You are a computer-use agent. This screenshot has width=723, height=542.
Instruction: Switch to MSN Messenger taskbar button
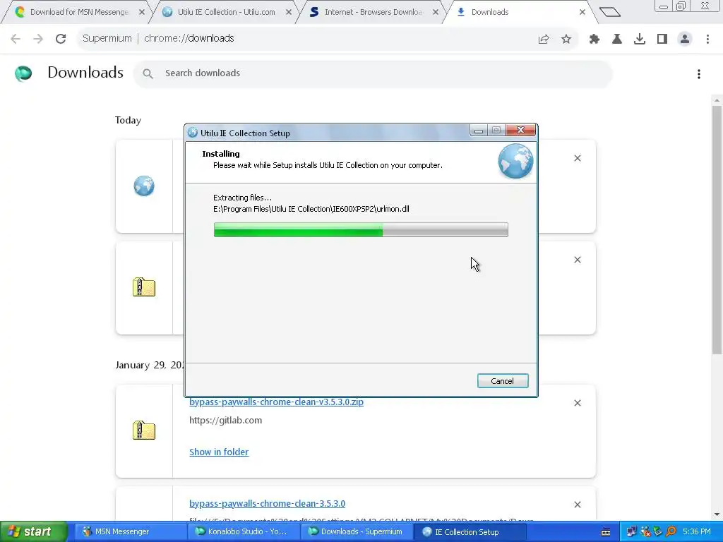[x=129, y=532]
